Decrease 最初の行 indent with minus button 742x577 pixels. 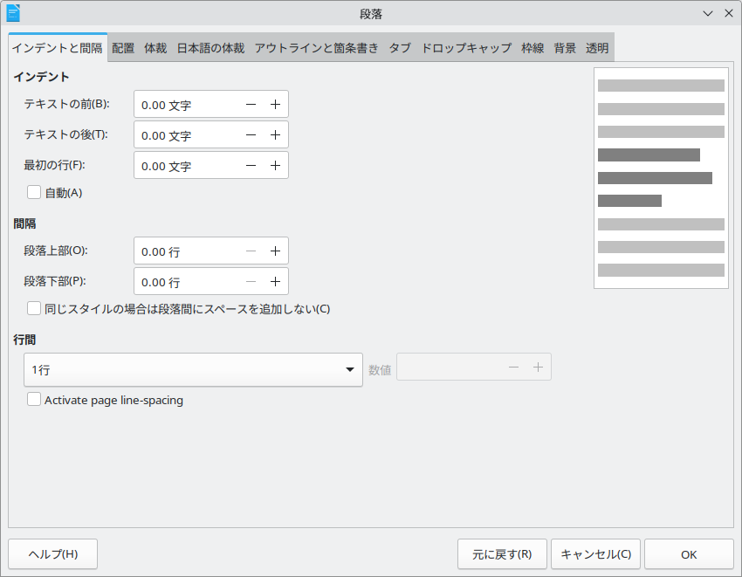[251, 166]
